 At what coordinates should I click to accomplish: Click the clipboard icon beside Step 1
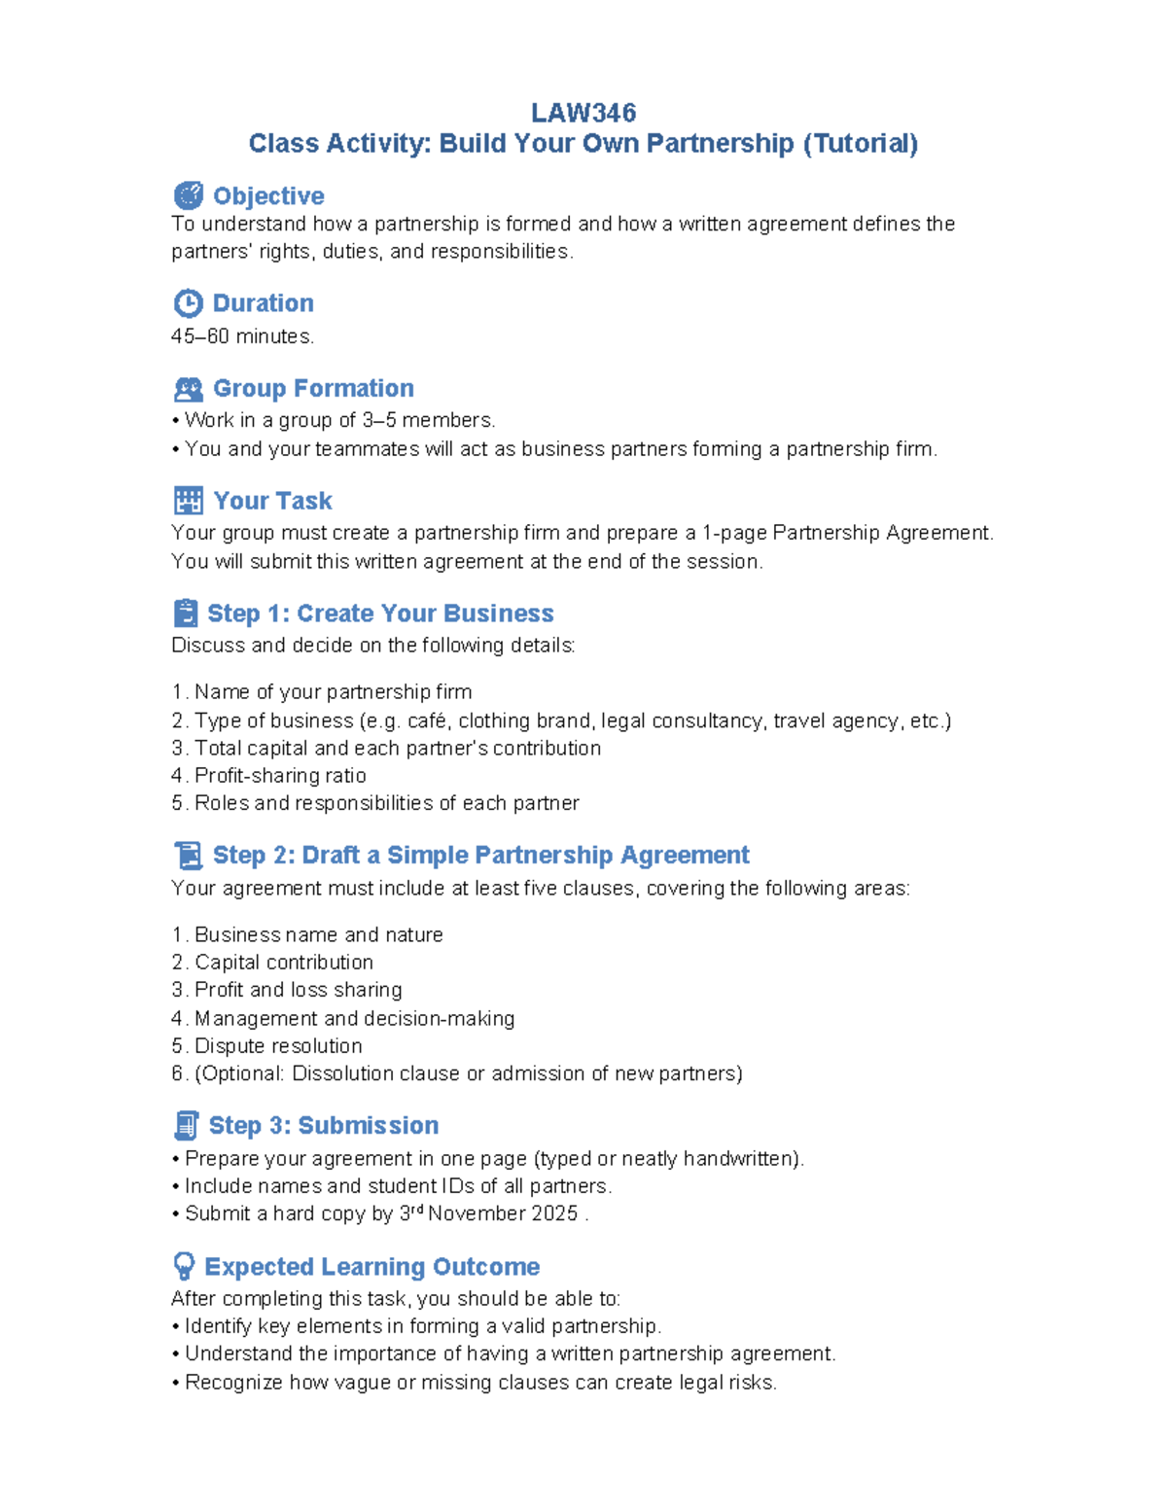185,614
